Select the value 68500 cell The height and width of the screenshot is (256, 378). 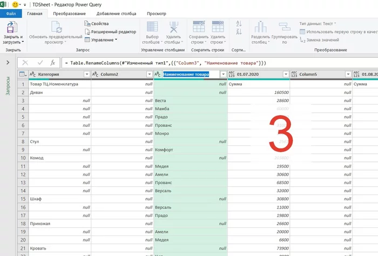click(x=259, y=183)
